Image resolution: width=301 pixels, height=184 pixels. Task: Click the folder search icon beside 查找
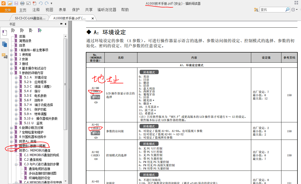(256, 10)
